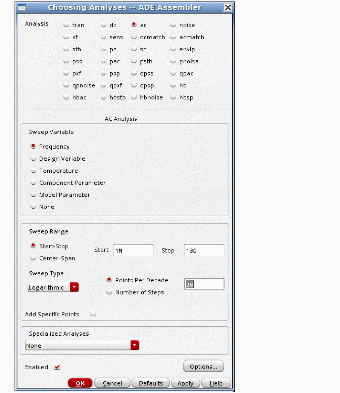This screenshot has height=393, width=340.
Task: Choose Temperature as sweep variable
Action: pos(33,170)
